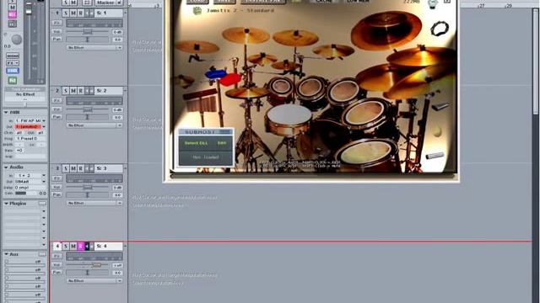Open the No Effect dropdown on track 2
540x303 pixels.
(94, 125)
